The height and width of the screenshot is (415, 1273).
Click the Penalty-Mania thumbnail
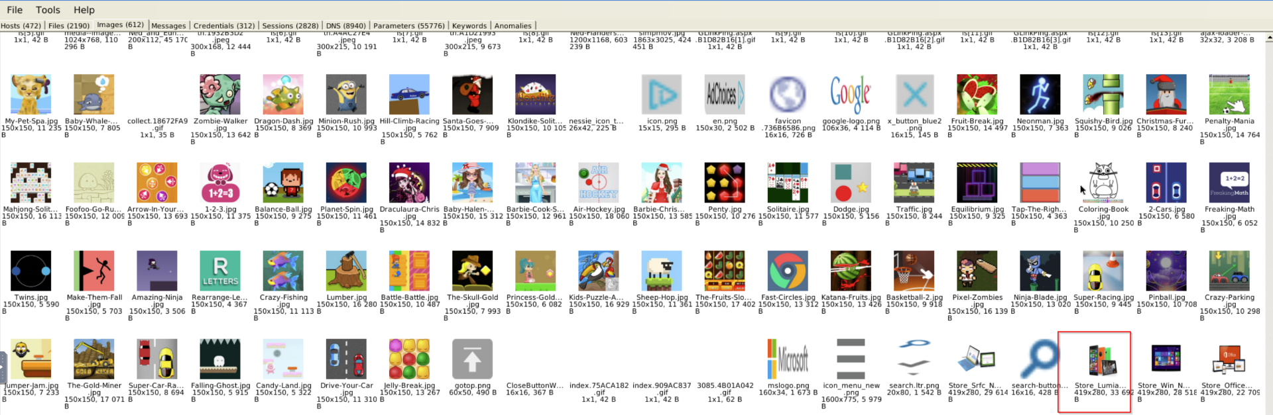click(1229, 95)
